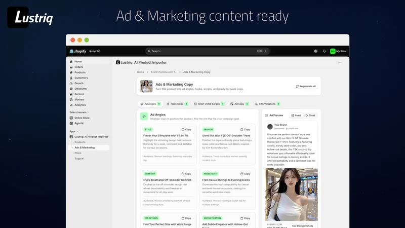Click the Growth icon in sidebar
This screenshot has width=405, height=228.
[71, 83]
